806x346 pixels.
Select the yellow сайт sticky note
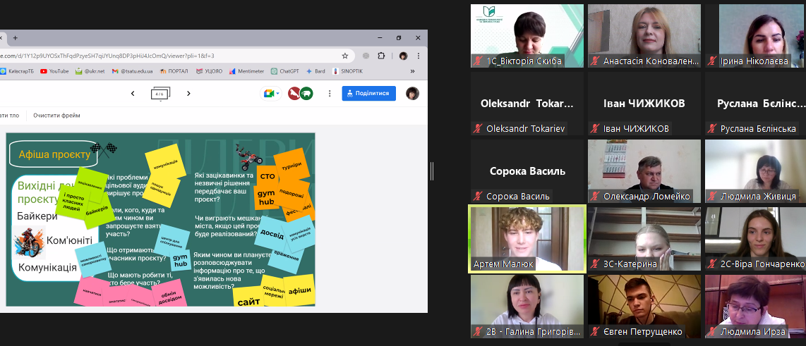coord(248,297)
